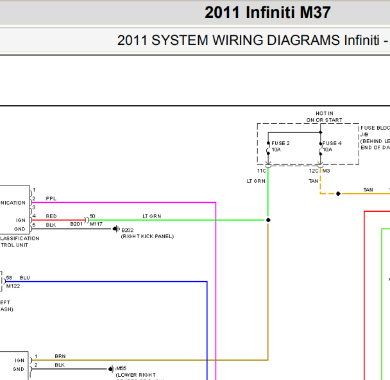The height and width of the screenshot is (380, 390).
Task: Click the BLK label at pin 5
Action: click(51, 225)
